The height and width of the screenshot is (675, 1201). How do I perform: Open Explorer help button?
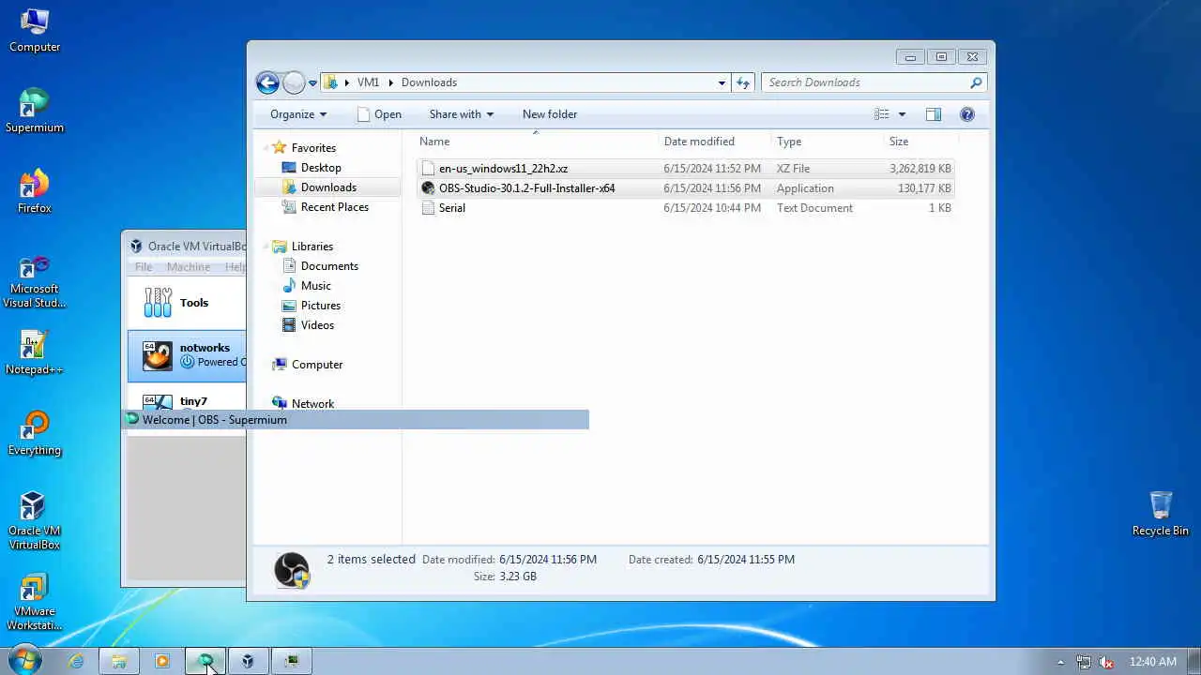point(967,114)
